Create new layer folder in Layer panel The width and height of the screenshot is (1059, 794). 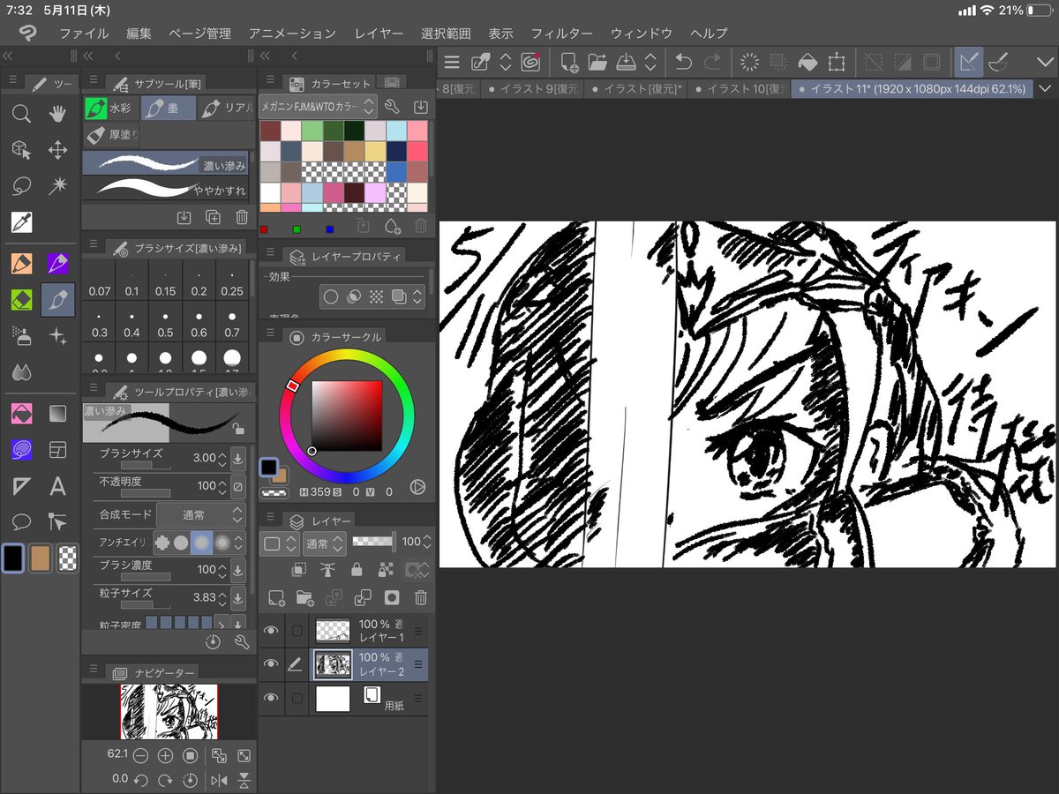point(305,598)
